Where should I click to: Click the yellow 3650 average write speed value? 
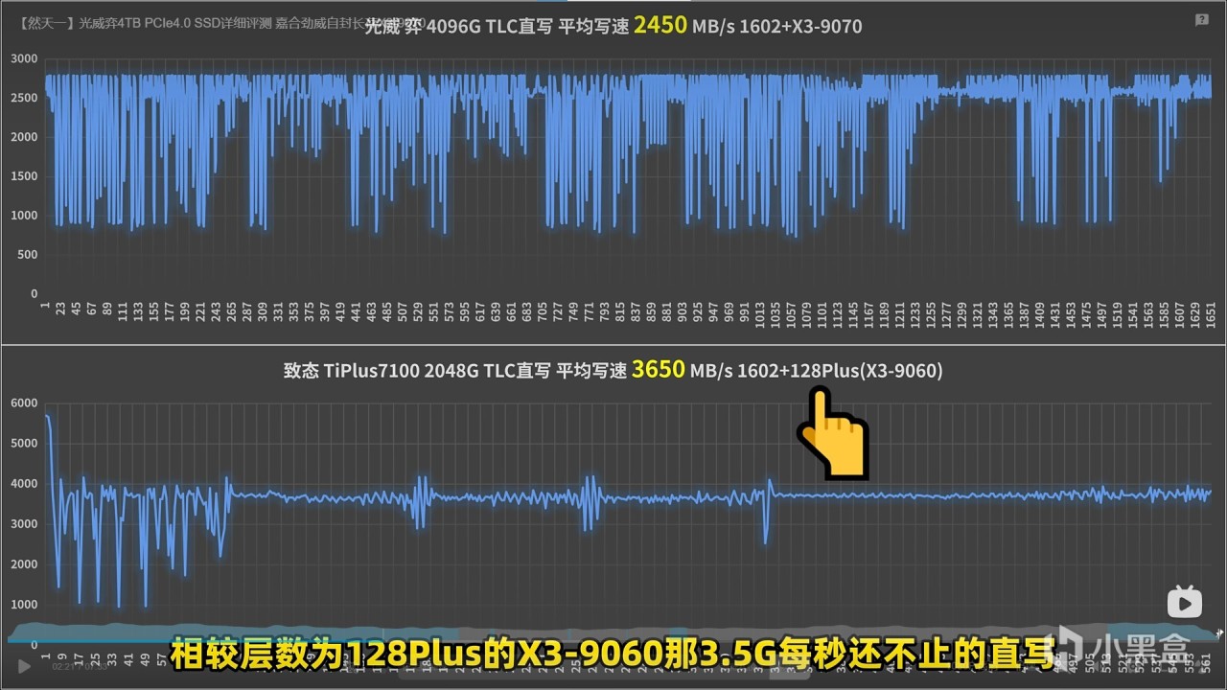click(x=658, y=370)
